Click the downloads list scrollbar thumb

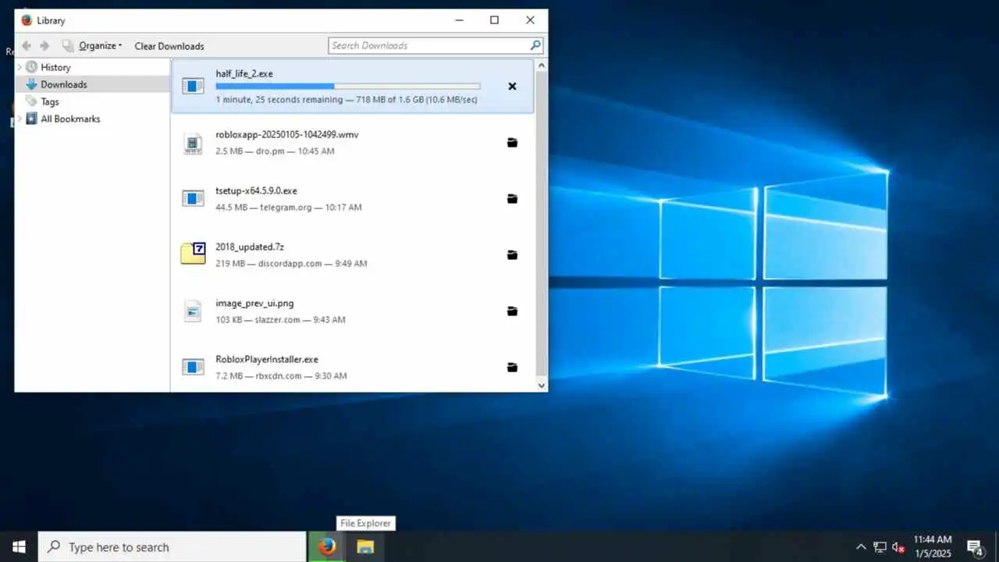pyautogui.click(x=542, y=223)
